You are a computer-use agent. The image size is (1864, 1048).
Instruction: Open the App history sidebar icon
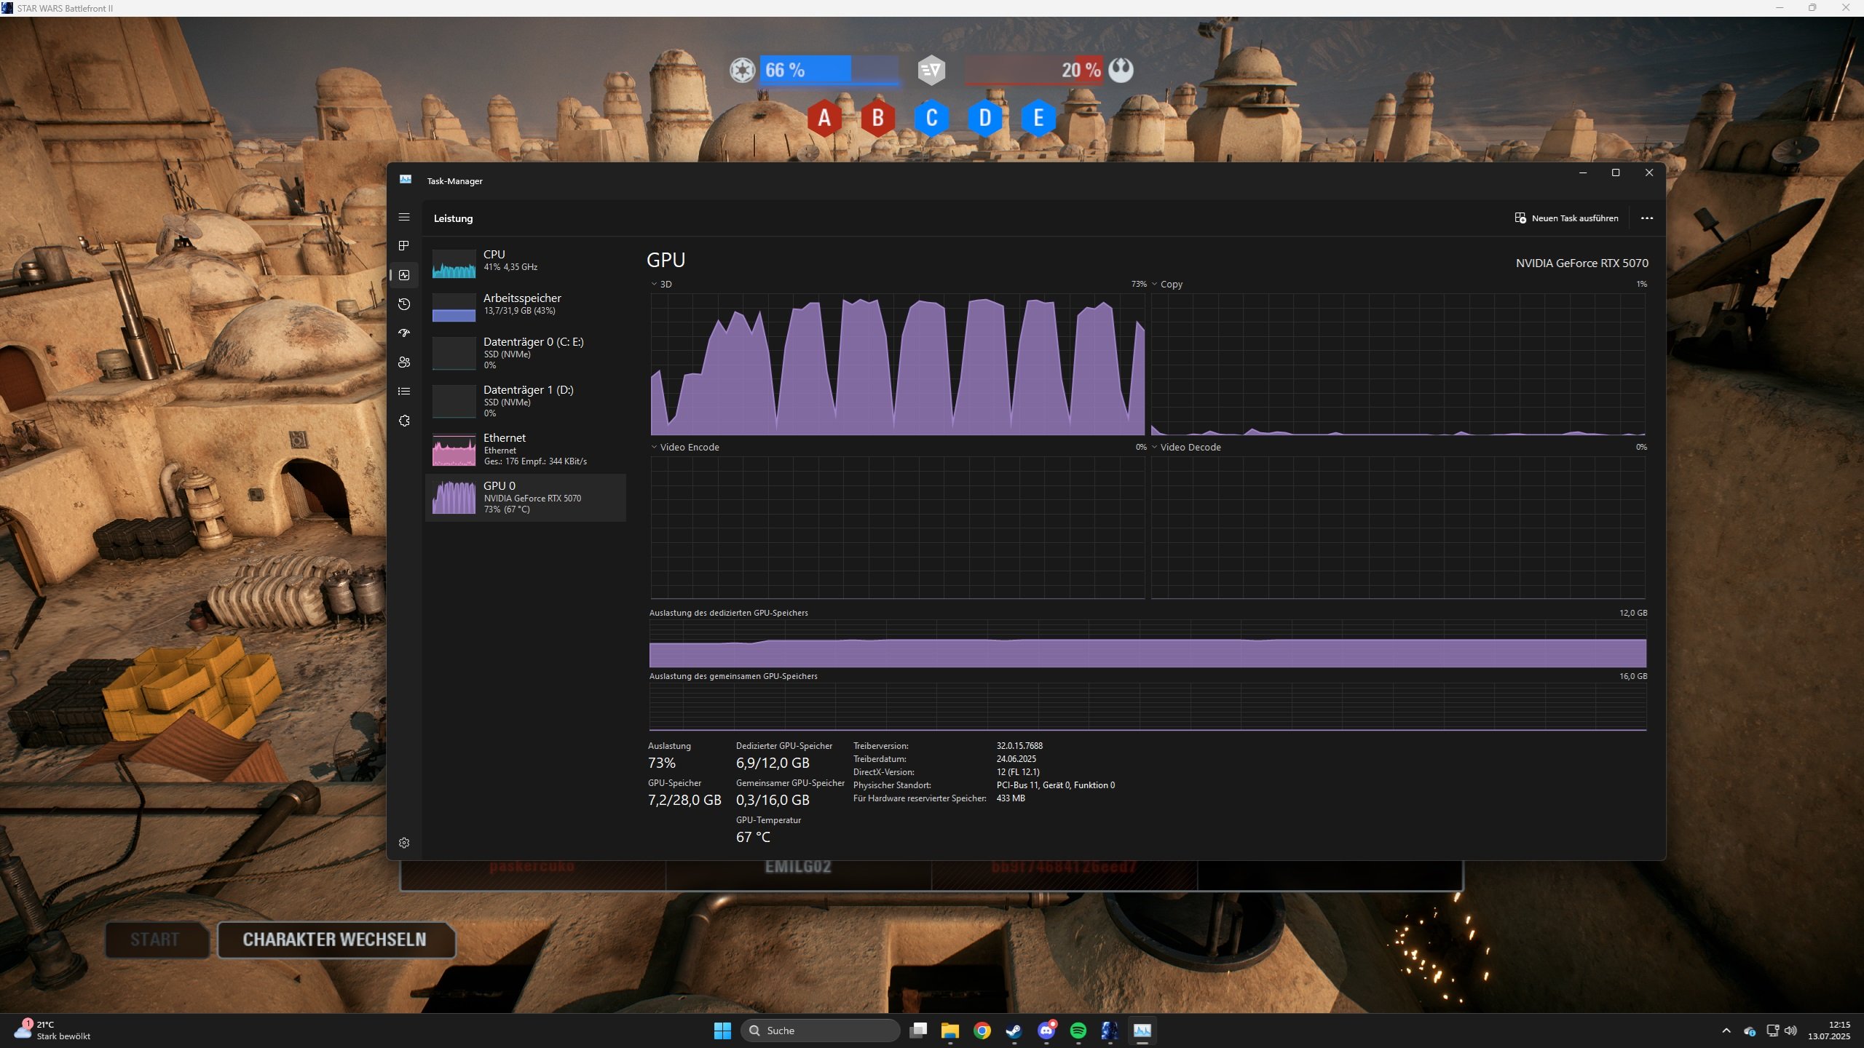(x=404, y=304)
